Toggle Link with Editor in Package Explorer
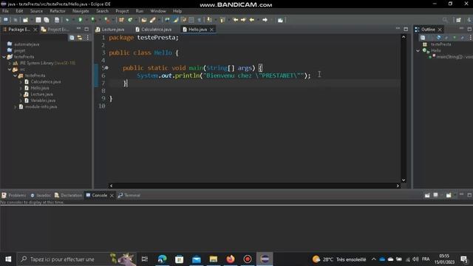The image size is (473, 266). 80,38
